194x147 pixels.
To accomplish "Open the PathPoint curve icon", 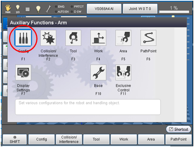I will (x=148, y=38).
